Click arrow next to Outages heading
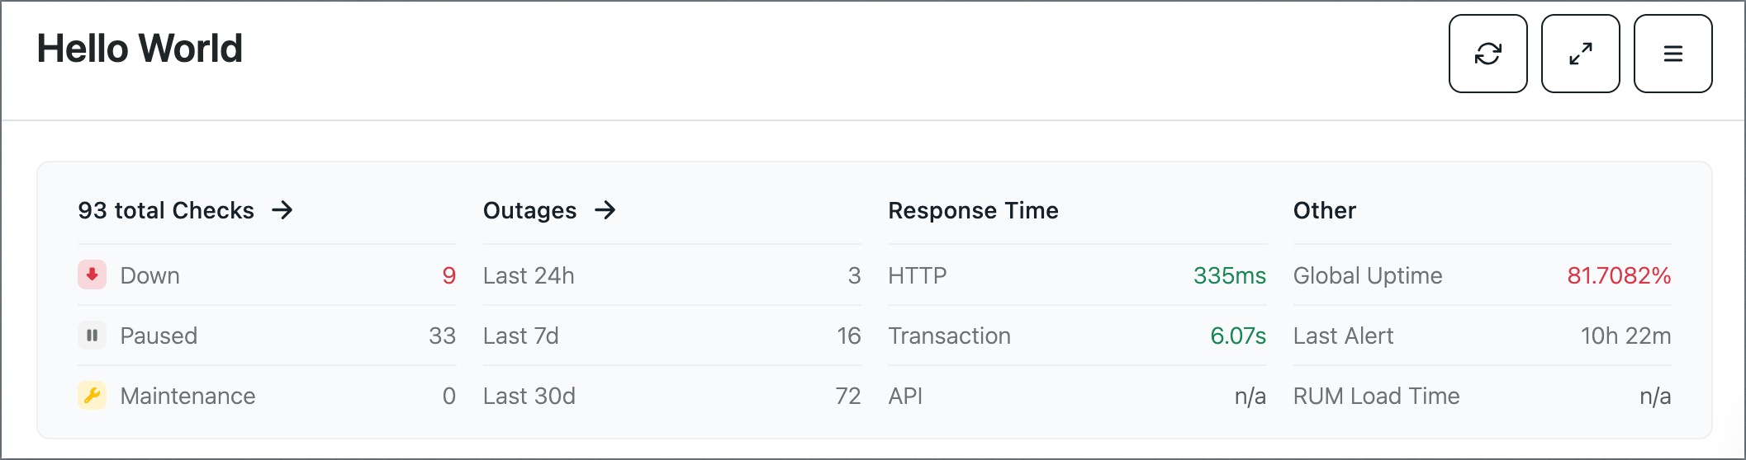This screenshot has height=460, width=1746. tap(605, 210)
